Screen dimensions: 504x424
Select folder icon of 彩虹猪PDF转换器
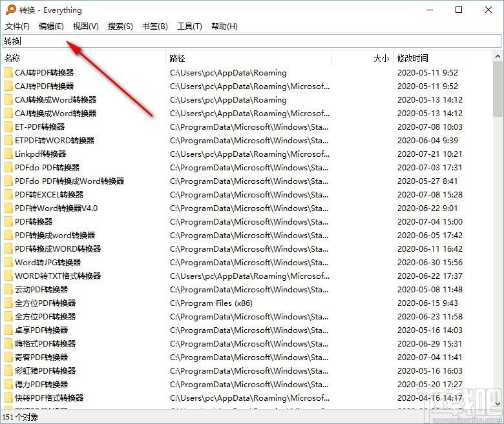[x=8, y=370]
